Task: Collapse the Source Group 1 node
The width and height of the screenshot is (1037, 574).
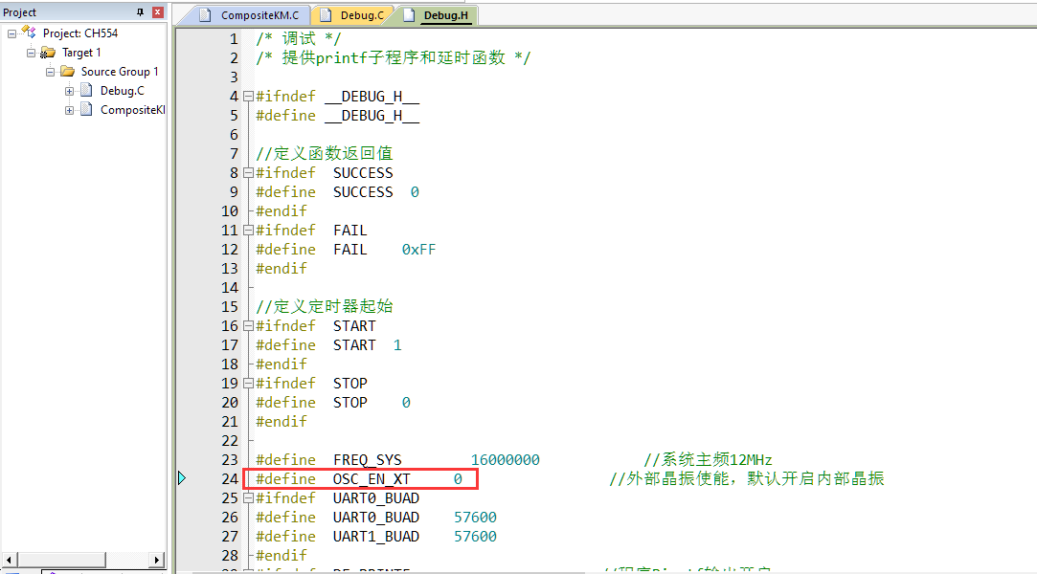Action: (x=50, y=72)
